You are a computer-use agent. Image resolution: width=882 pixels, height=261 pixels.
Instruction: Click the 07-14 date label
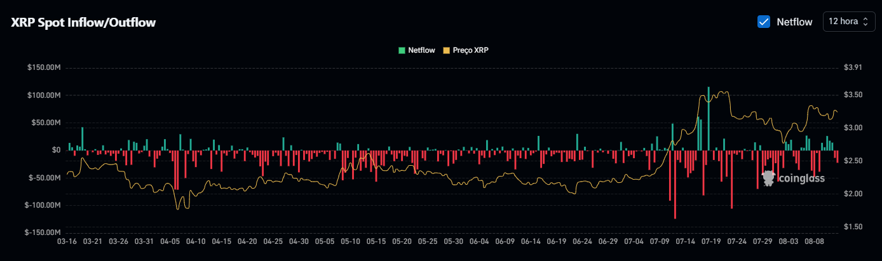pos(685,241)
